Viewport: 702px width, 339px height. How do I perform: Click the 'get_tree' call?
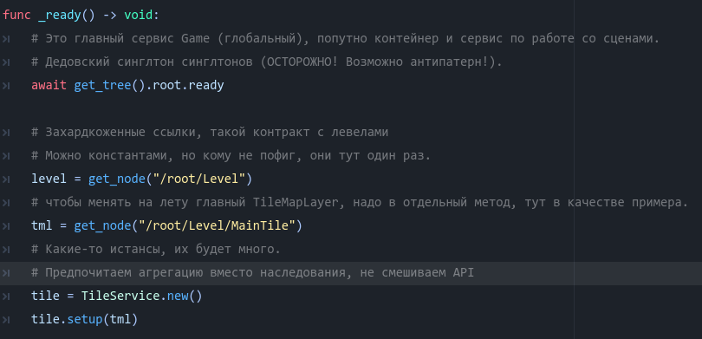[102, 86]
